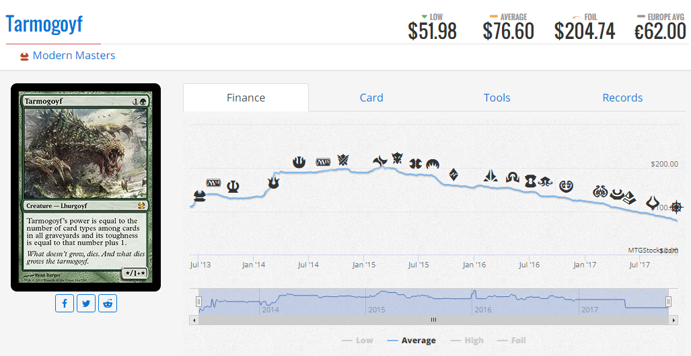Click the Amonkhet pyramid set marker
The width and height of the screenshot is (691, 356).
[x=629, y=197]
